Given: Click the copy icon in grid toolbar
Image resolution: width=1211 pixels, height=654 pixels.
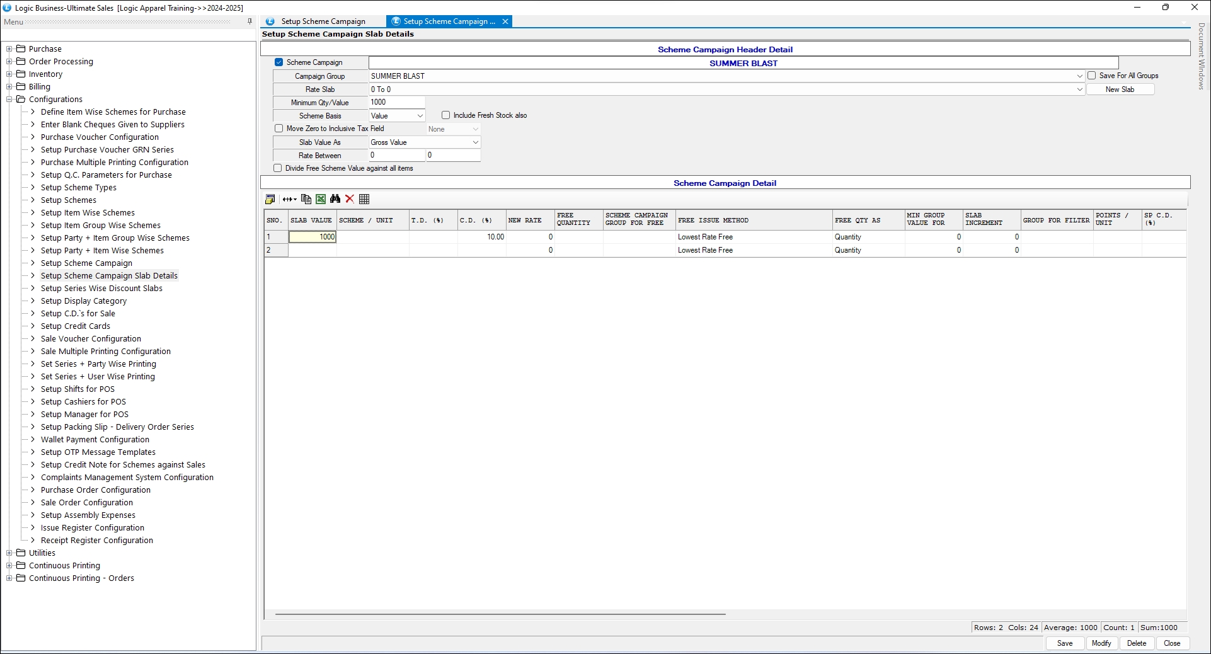Looking at the screenshot, I should click(x=306, y=199).
